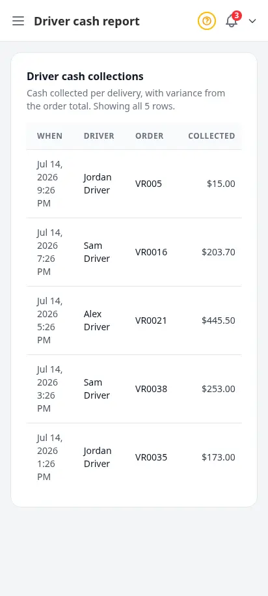Viewport: 268px width, 596px height.
Task: Sort by the COLLECTED column header
Action: click(x=211, y=136)
